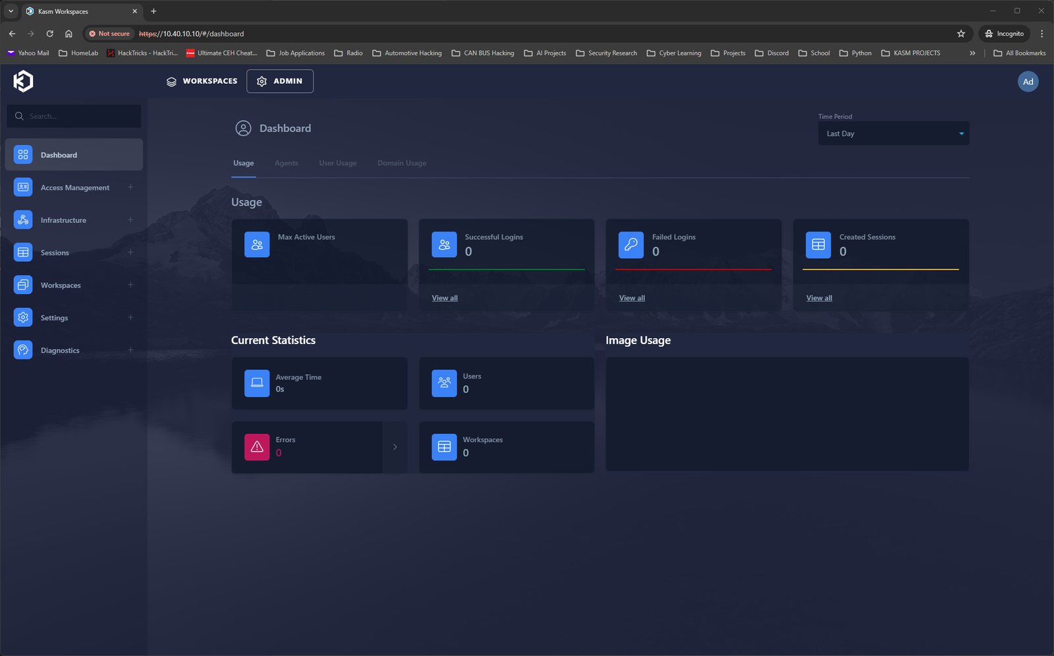Expand the Errors card chevron
This screenshot has width=1054, height=656.
pos(395,447)
